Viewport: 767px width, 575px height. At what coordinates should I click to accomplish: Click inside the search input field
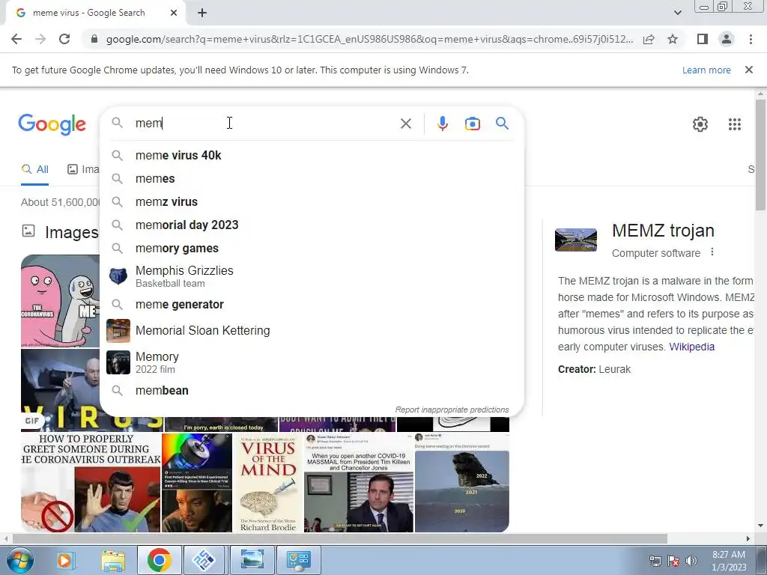coord(264,124)
